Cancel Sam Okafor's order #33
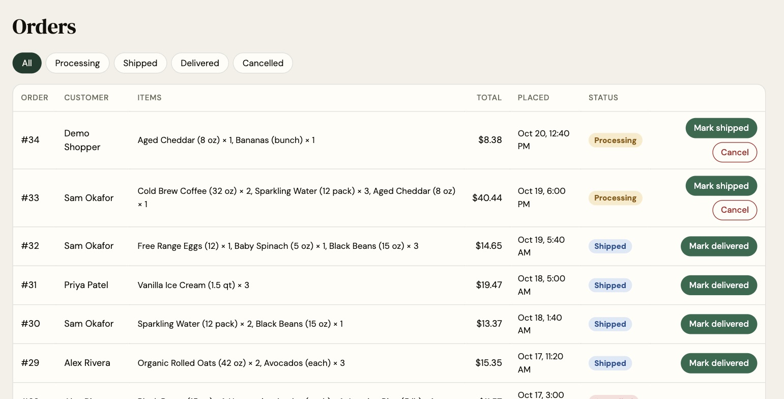 pyautogui.click(x=735, y=210)
